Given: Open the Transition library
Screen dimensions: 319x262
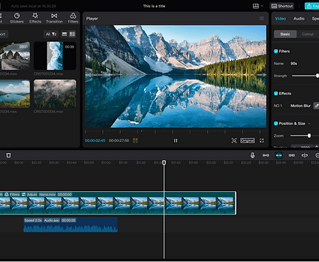Looking at the screenshot, I should pyautogui.click(x=55, y=18).
